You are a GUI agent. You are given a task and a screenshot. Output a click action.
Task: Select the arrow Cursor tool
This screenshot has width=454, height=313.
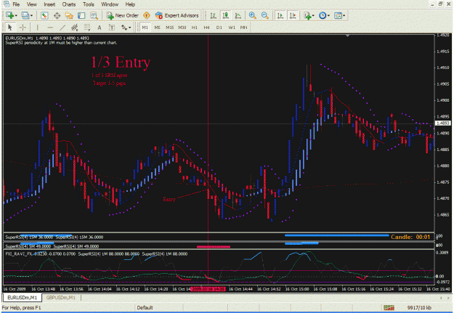pyautogui.click(x=10, y=28)
